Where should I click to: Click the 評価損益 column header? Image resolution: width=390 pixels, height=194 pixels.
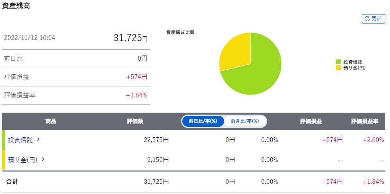pos(311,121)
